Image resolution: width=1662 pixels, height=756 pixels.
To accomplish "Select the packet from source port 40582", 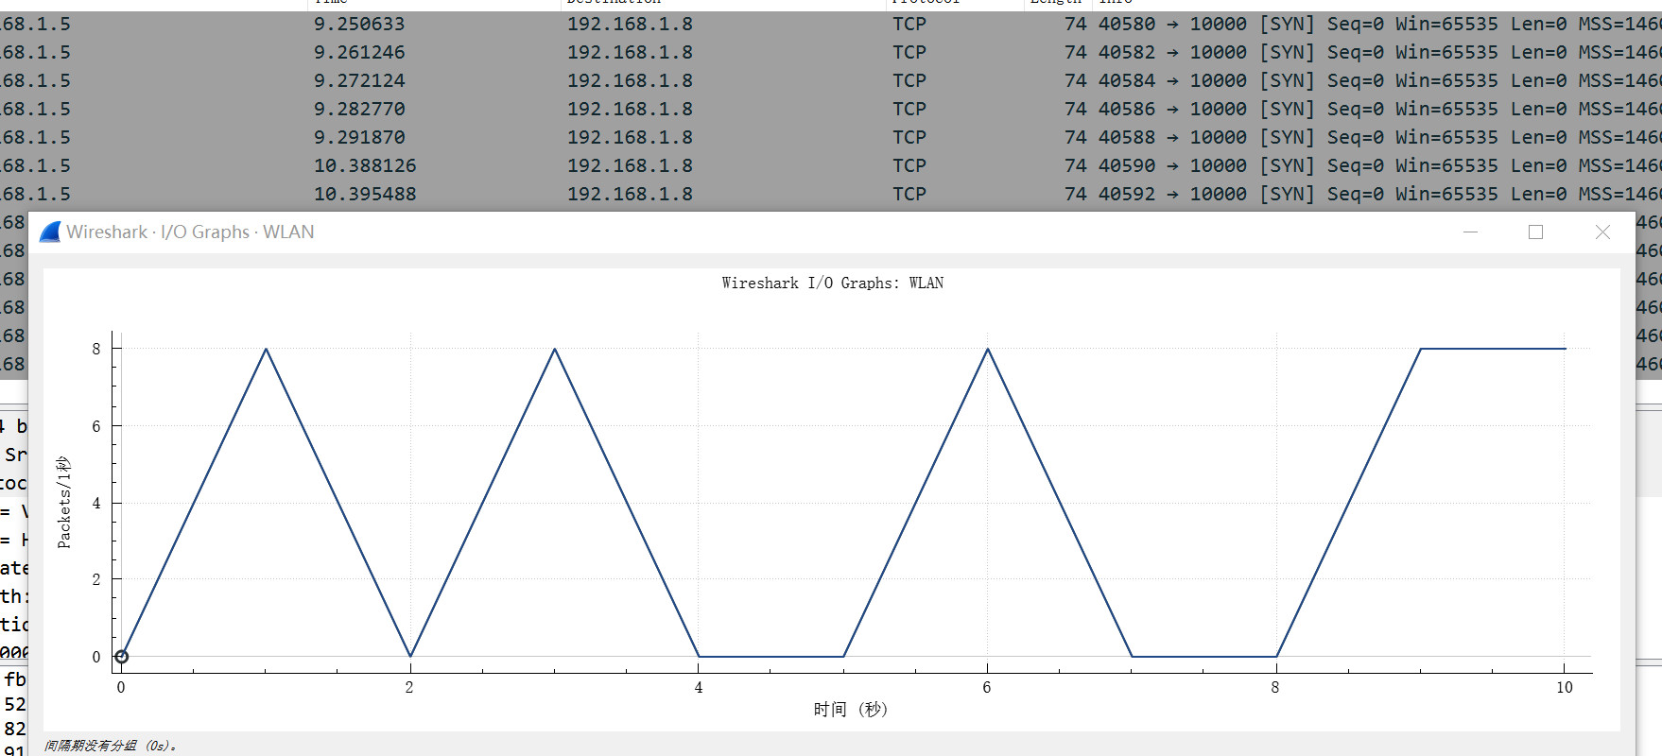I will (x=1126, y=53).
